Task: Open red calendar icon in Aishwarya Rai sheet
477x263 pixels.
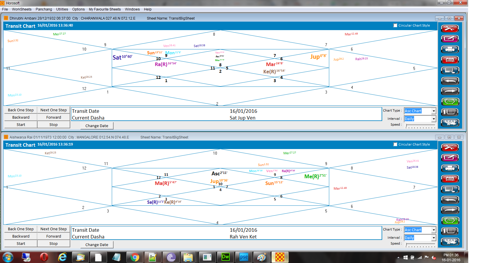Action: (x=450, y=179)
